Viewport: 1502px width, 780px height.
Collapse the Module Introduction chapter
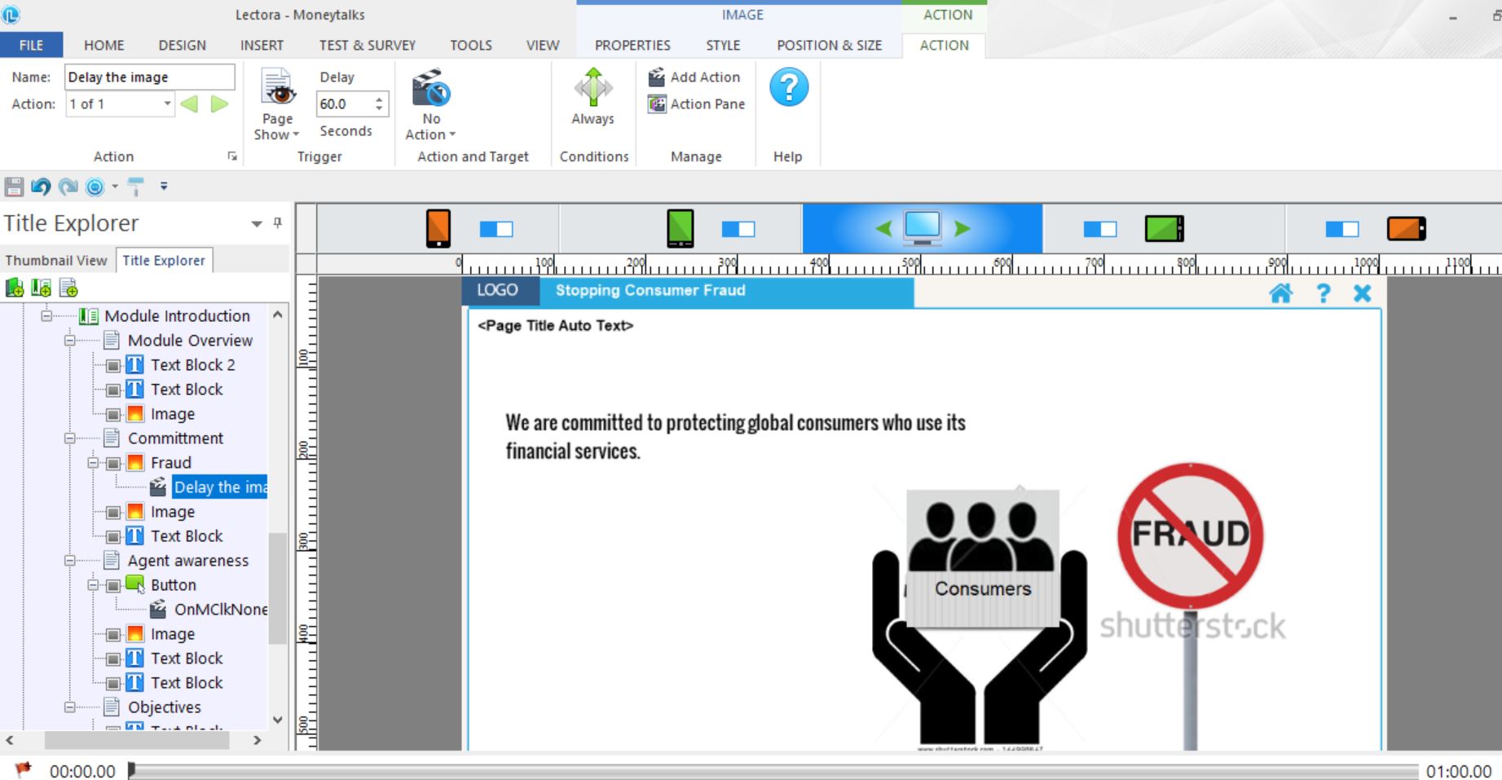pyautogui.click(x=46, y=315)
